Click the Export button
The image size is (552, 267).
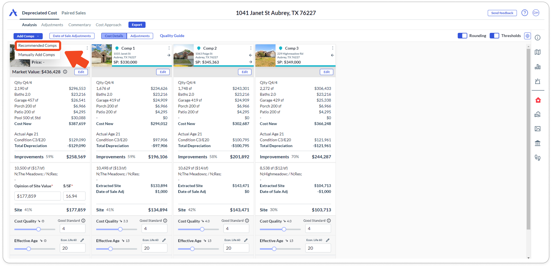point(137,25)
